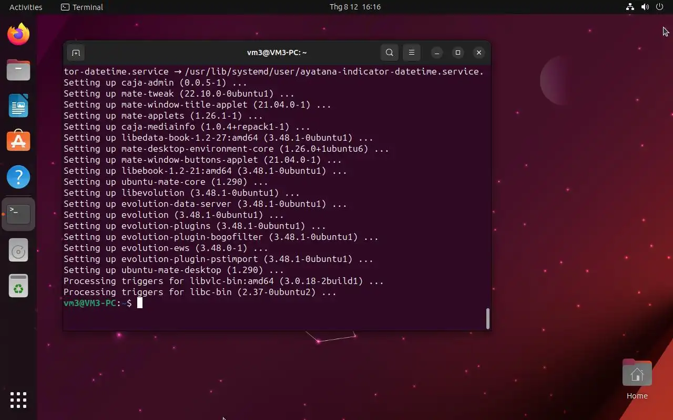Open the Trash from the dock

coord(18,287)
